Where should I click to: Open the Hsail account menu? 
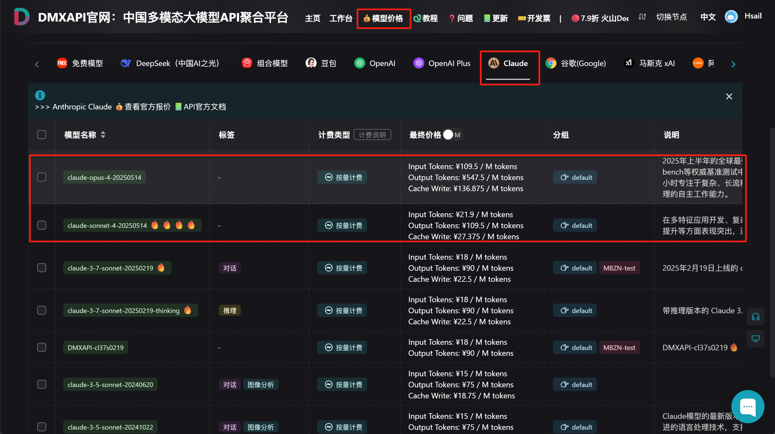point(753,16)
